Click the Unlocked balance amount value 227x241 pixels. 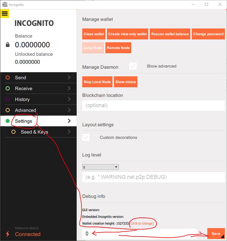[x=27, y=62]
